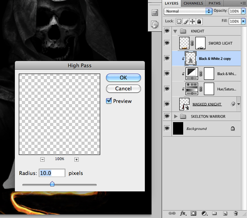247x218 pixels.
Task: Click OK in High Pass dialog
Action: click(123, 78)
